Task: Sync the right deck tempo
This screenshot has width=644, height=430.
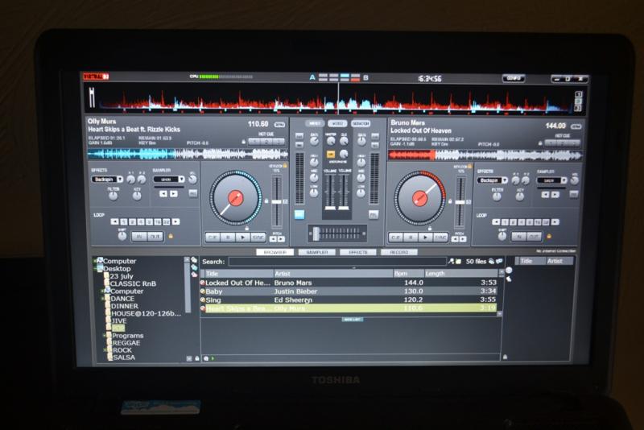Action: tap(440, 238)
